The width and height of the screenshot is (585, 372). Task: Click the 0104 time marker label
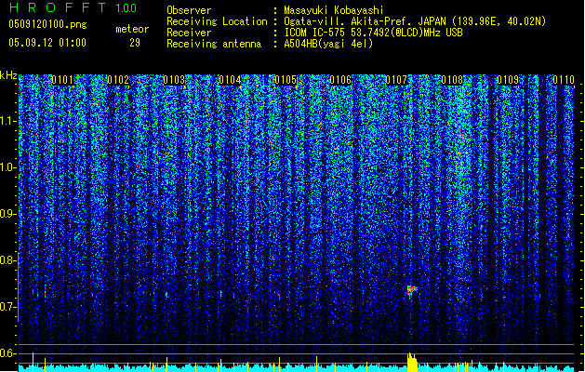pyautogui.click(x=230, y=80)
